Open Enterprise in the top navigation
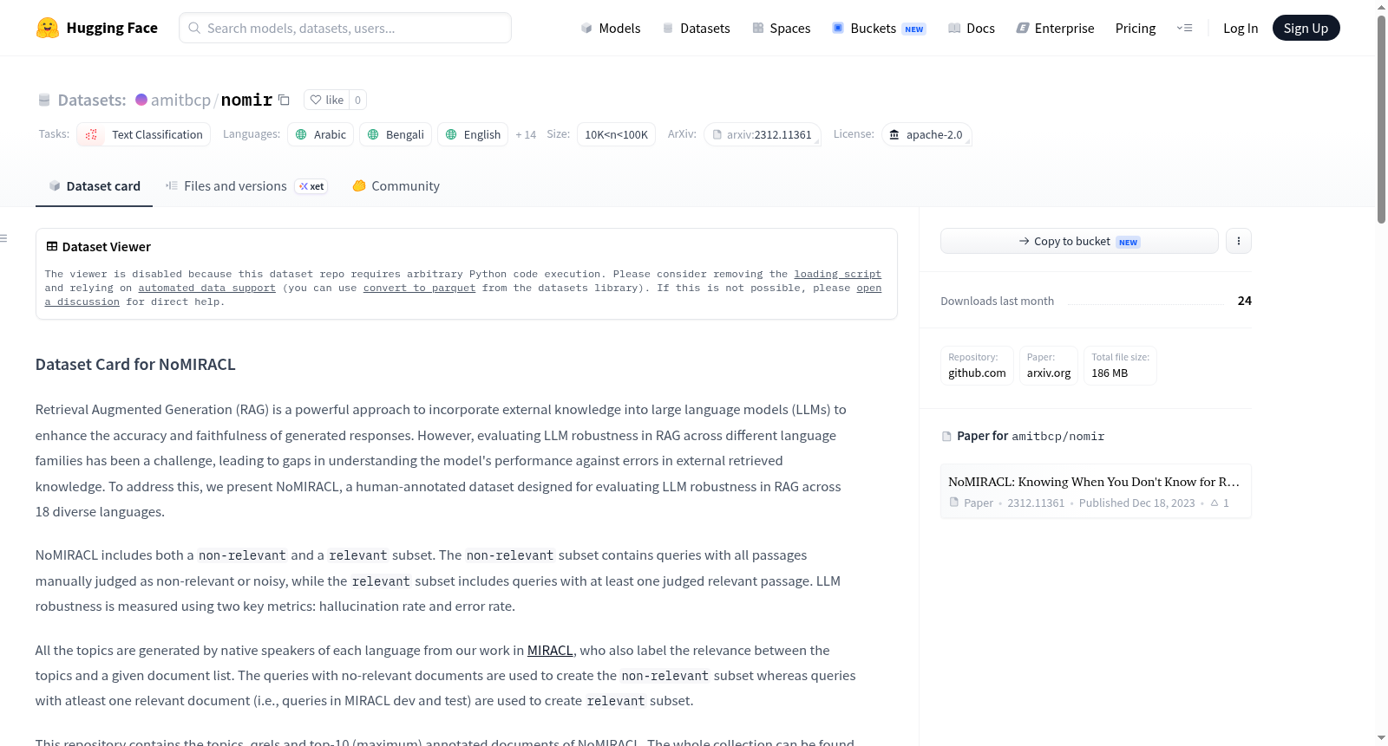1388x746 pixels. pos(1055,28)
